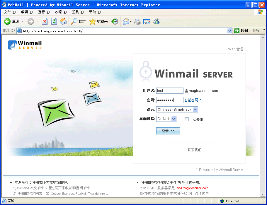Expand the Mail icon dropdown arrow
This screenshot has height=205, width=267.
click(131, 21)
